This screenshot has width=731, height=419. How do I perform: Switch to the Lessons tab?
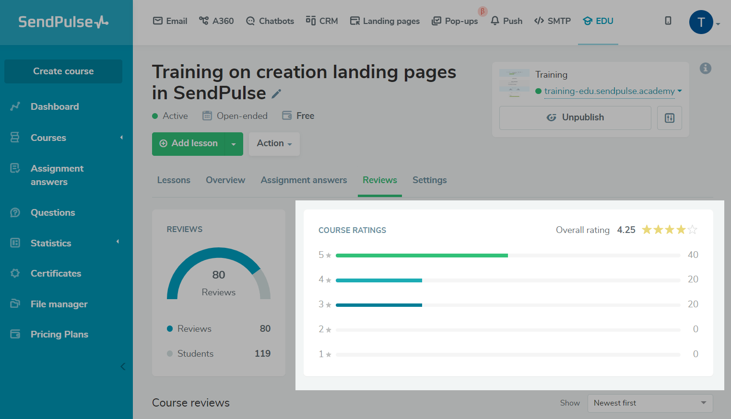[174, 180]
